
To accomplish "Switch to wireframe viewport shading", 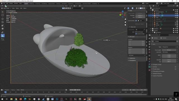I will coord(139,8).
